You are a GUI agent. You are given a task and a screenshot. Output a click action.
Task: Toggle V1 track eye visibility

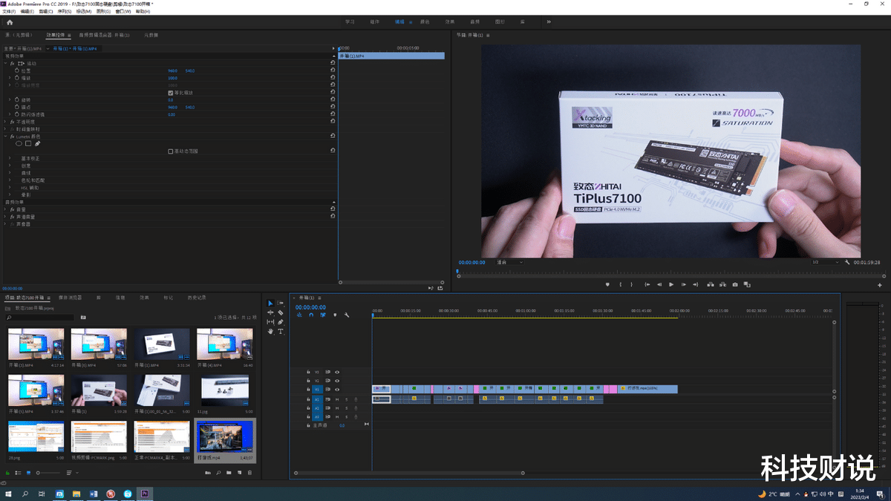tap(337, 389)
